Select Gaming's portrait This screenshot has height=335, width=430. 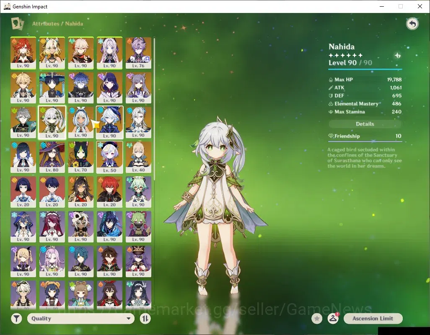click(x=109, y=262)
